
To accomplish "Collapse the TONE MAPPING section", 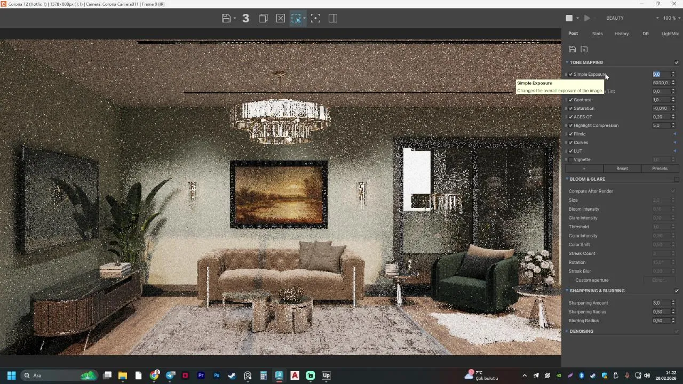I will (567, 62).
